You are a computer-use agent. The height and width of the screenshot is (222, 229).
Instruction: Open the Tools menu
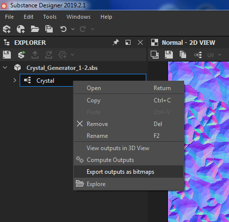(x=50, y=17)
